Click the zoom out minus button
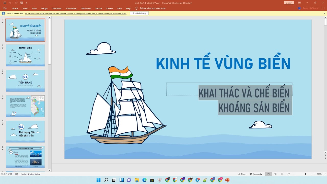 point(294,174)
